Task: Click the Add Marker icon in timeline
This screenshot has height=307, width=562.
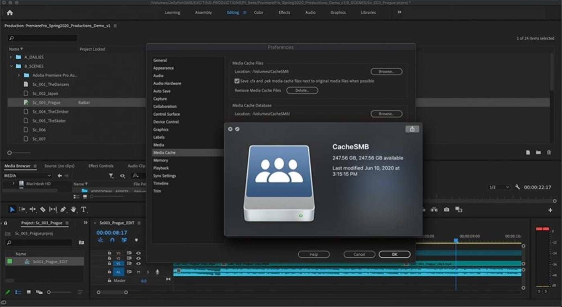Action: pos(136,240)
